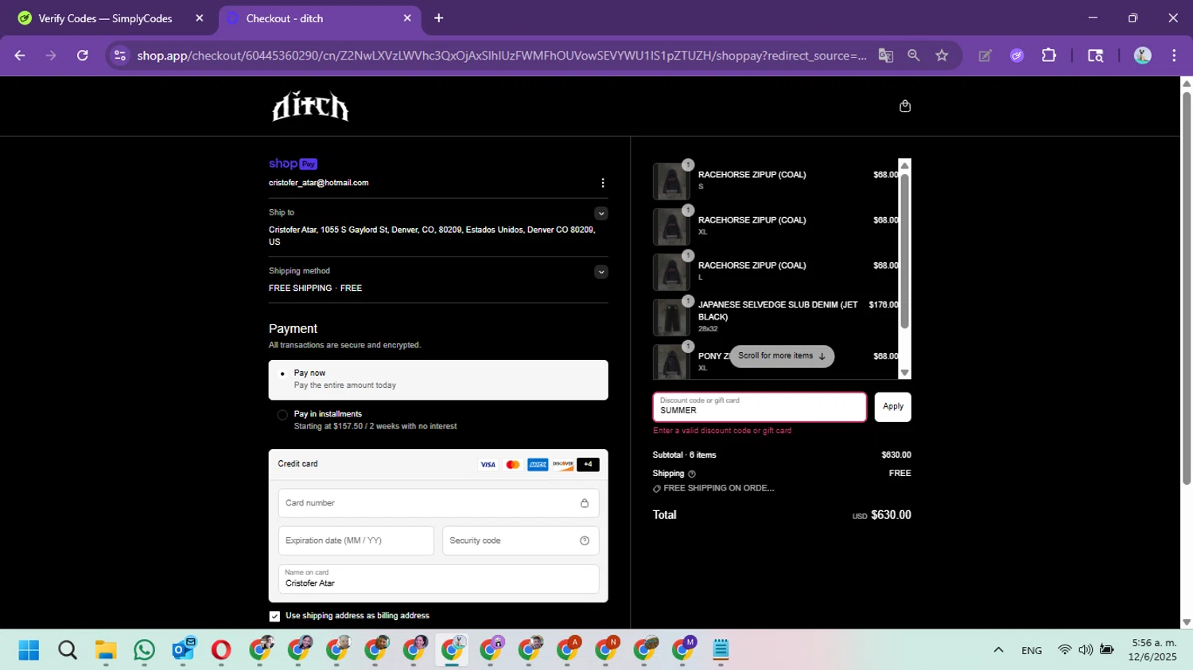Image resolution: width=1193 pixels, height=670 pixels.
Task: Select the Pay now option
Action: pos(438,379)
